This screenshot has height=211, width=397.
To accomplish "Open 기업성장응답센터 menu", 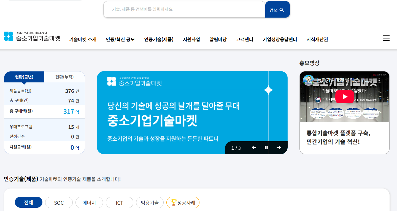I will [x=280, y=40].
